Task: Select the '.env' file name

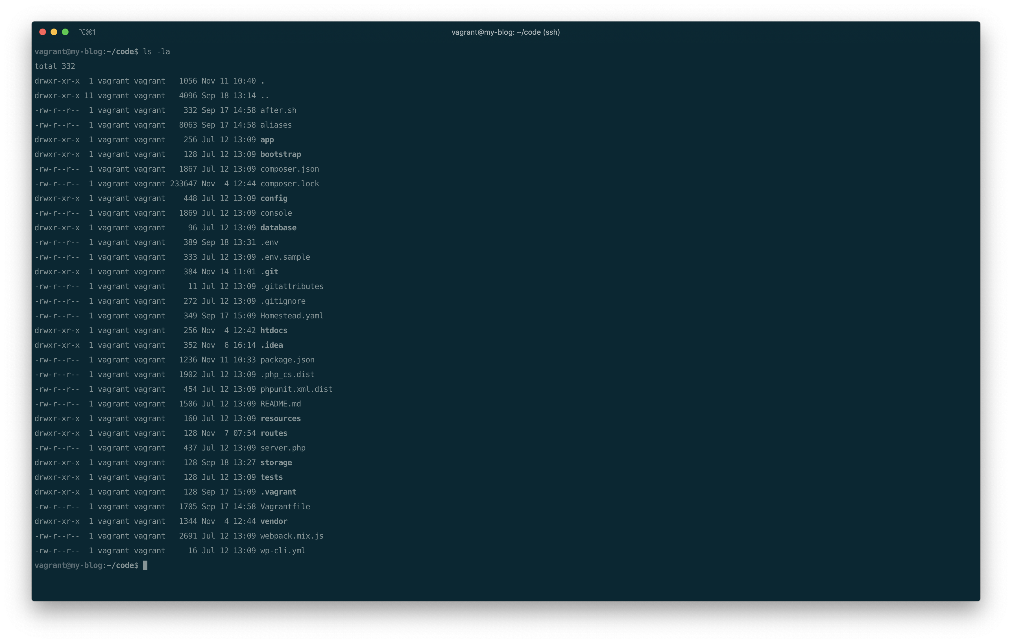Action: (x=269, y=243)
